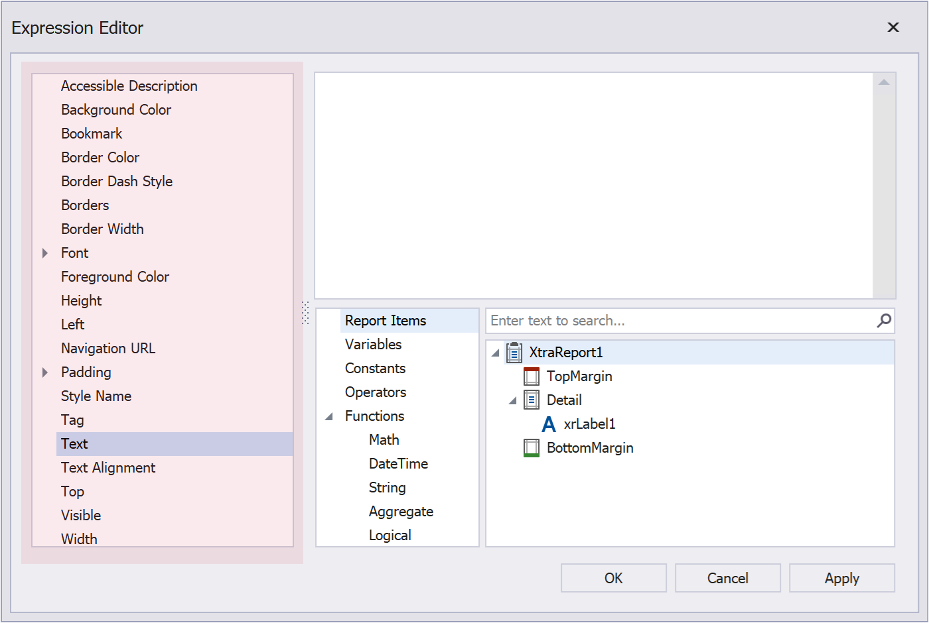Viewport: 929px width, 623px height.
Task: Collapse the XtraReport1 tree node
Action: coord(494,353)
